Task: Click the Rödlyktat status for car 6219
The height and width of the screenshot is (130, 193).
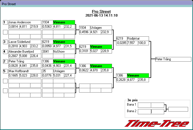Action: point(138,39)
